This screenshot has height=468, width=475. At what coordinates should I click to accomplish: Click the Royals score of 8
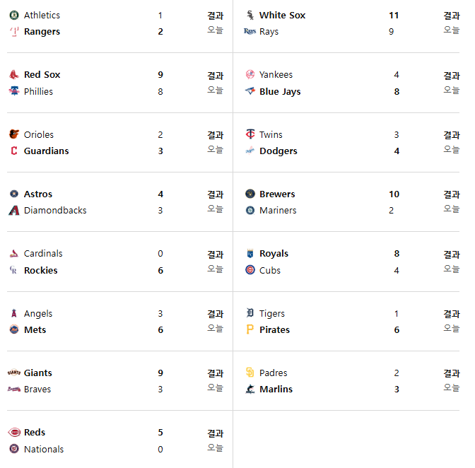tap(397, 254)
